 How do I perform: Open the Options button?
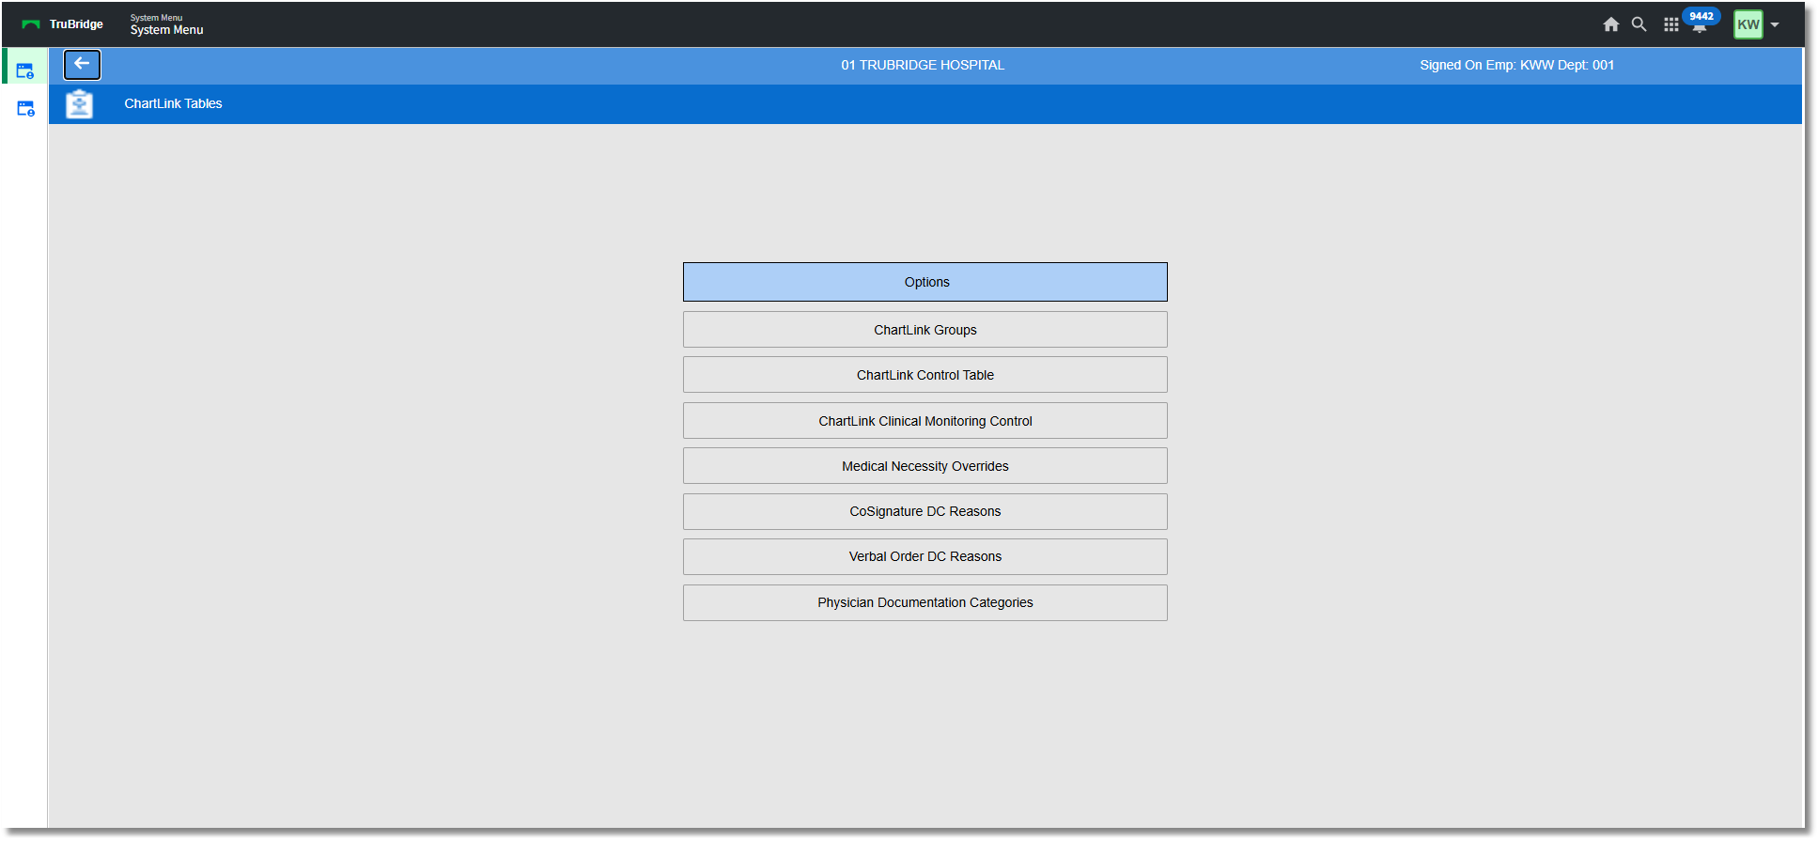coord(925,282)
